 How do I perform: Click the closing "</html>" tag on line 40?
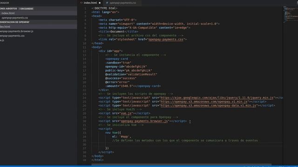click(x=97, y=160)
